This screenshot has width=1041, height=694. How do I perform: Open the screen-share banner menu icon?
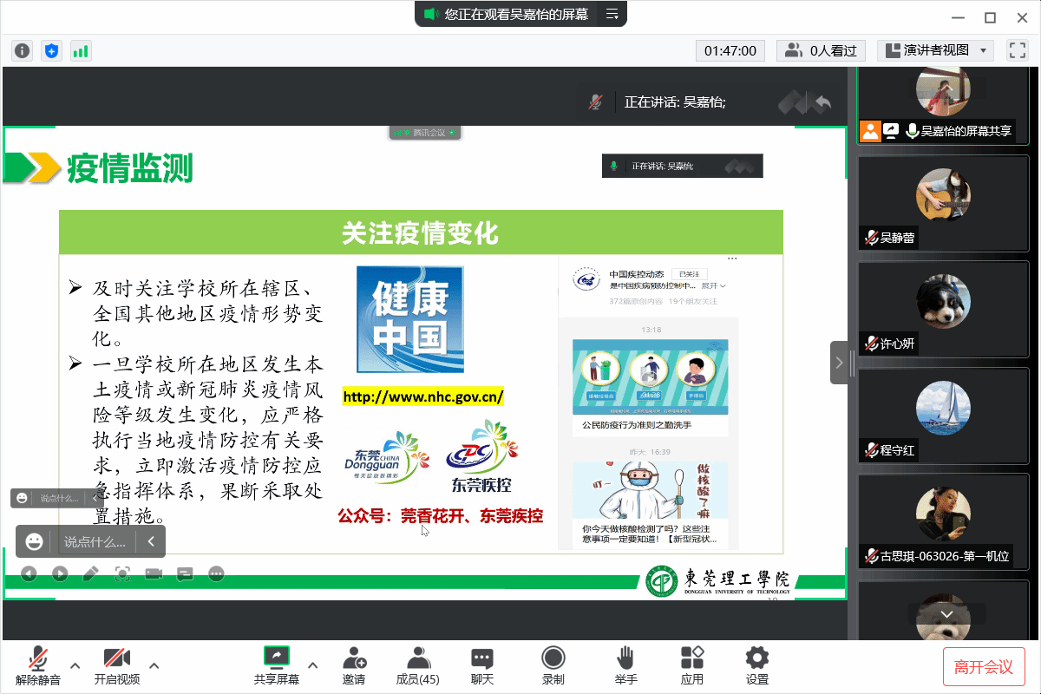(612, 14)
